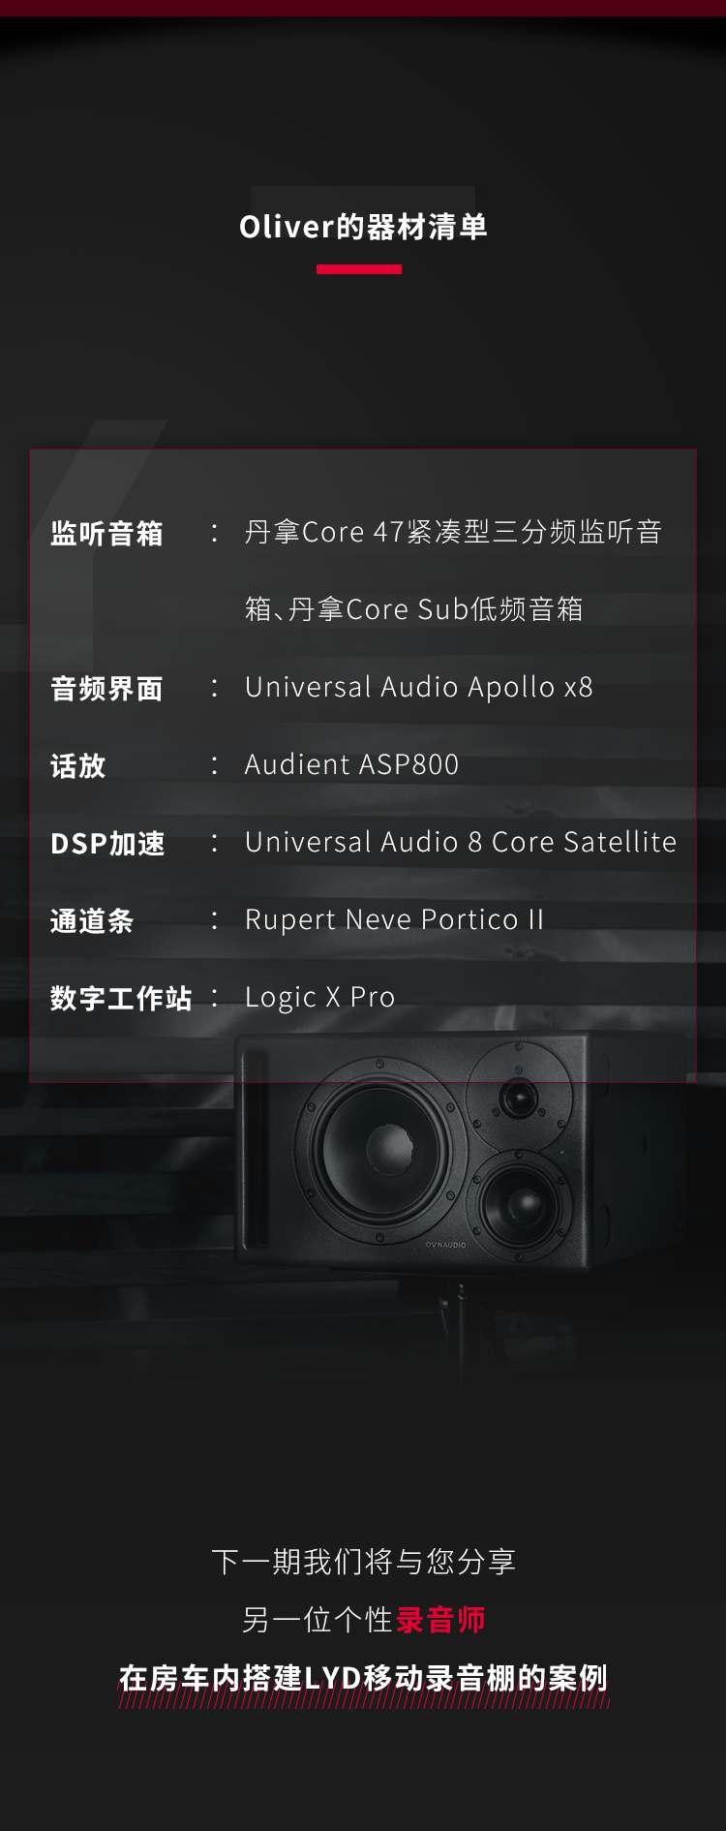The height and width of the screenshot is (1831, 726).
Task: Select the 话放 label
Action: [x=78, y=765]
